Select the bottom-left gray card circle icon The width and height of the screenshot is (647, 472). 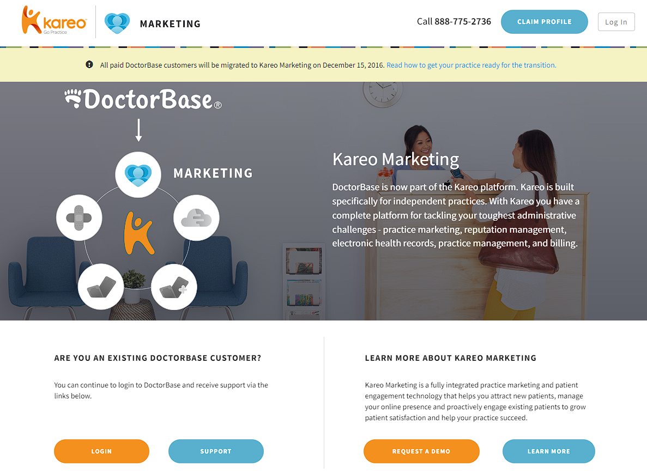pos(101,286)
